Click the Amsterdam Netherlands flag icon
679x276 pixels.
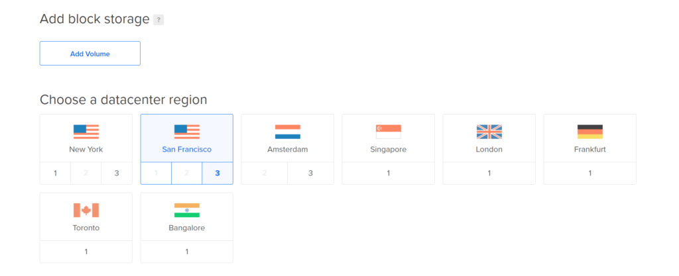click(x=288, y=132)
